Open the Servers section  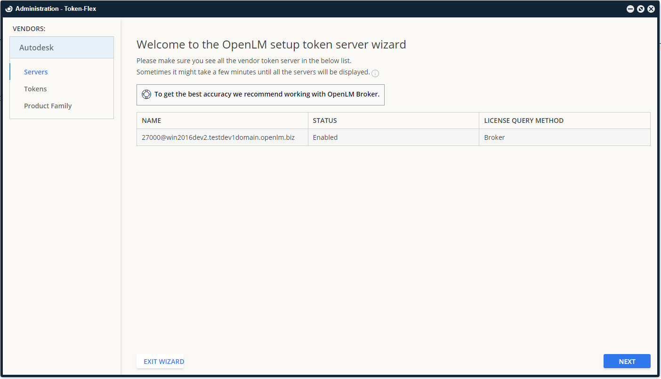pyautogui.click(x=36, y=72)
